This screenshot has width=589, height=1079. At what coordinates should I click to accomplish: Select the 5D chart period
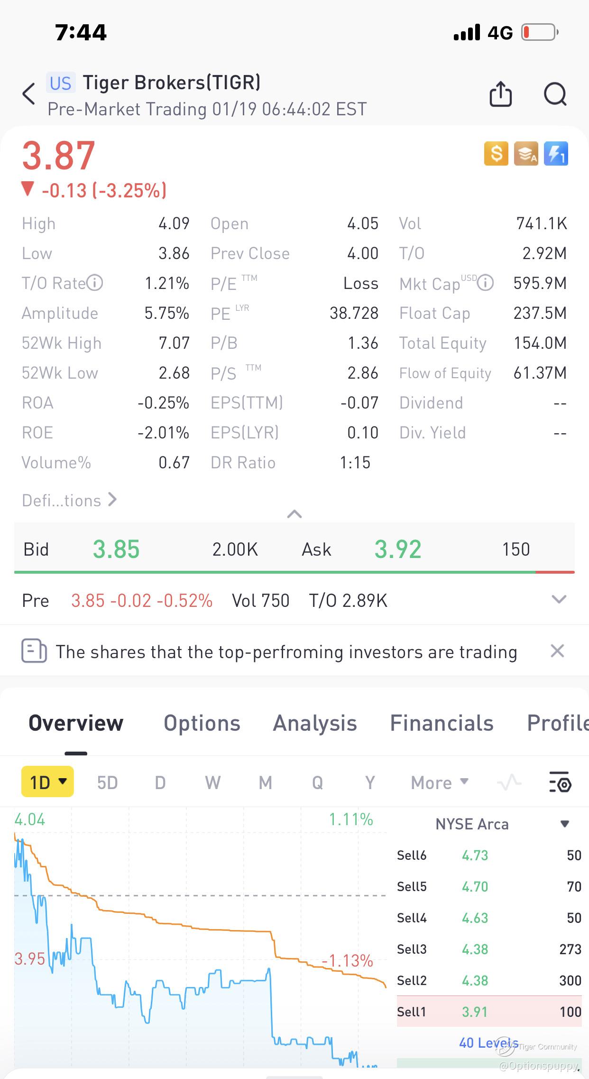107,782
